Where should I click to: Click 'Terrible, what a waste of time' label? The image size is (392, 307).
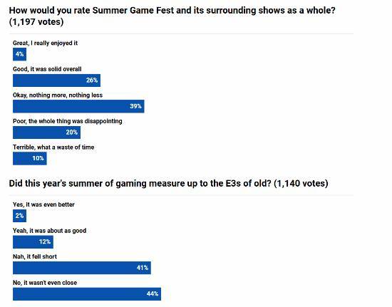53,147
